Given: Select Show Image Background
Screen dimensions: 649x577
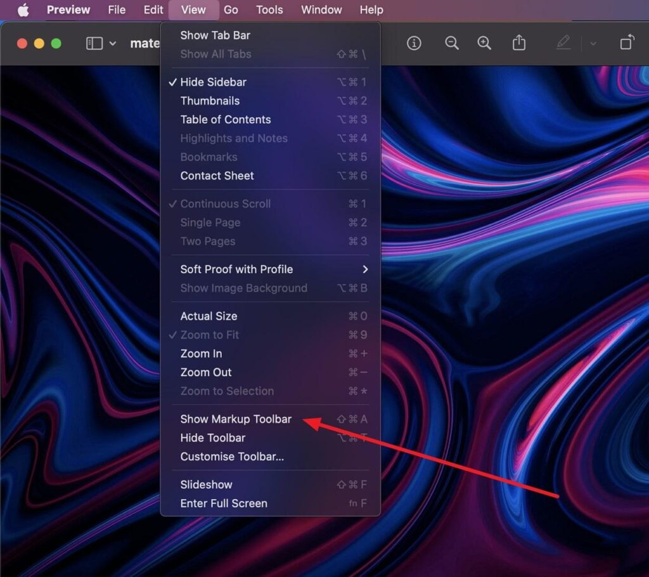Looking at the screenshot, I should (x=270, y=288).
